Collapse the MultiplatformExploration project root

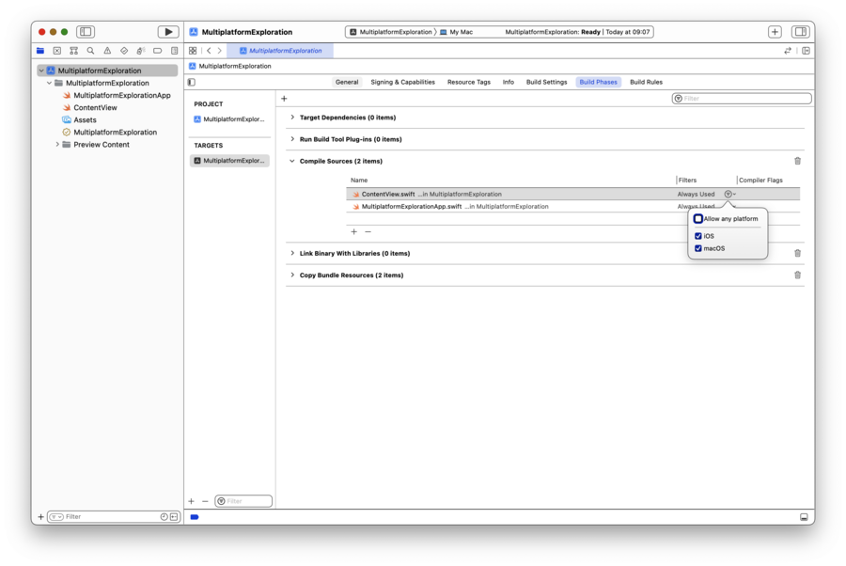[41, 71]
